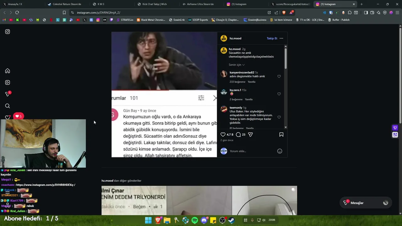Open Instagram direct messages sidebar icon
402x226 pixels.
(x=8, y=94)
